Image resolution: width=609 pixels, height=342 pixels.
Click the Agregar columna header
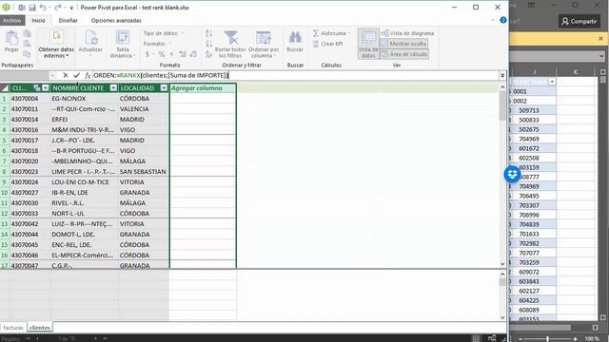(203, 88)
